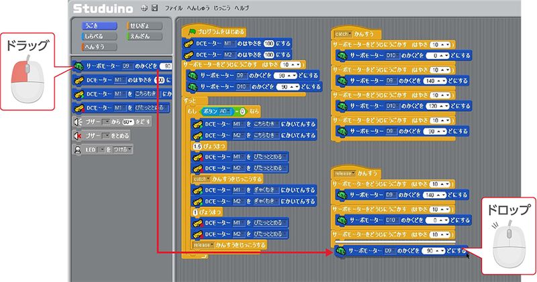The height and width of the screenshot is (282, 537).
Task: Click DCモーター M1 のはやさ icon in palette
Action: coord(79,80)
